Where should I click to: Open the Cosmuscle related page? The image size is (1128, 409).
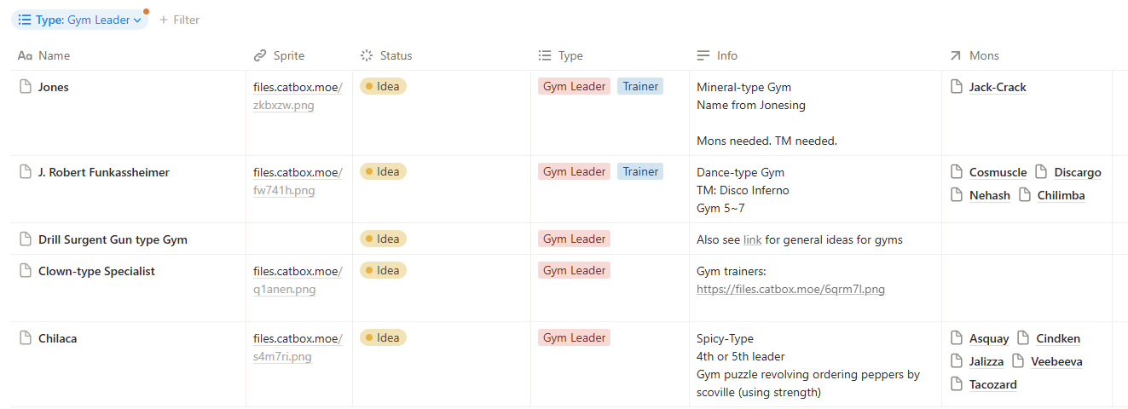[x=998, y=172]
